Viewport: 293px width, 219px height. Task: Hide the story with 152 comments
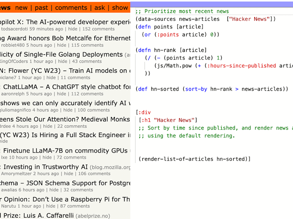73,29
